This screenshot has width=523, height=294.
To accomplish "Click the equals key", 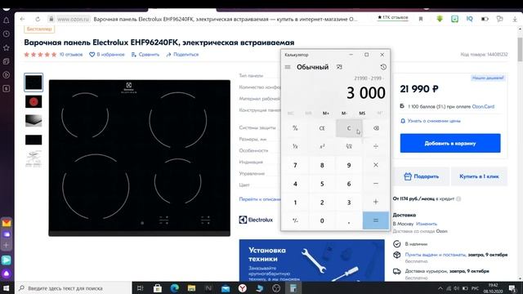I will pos(376,220).
